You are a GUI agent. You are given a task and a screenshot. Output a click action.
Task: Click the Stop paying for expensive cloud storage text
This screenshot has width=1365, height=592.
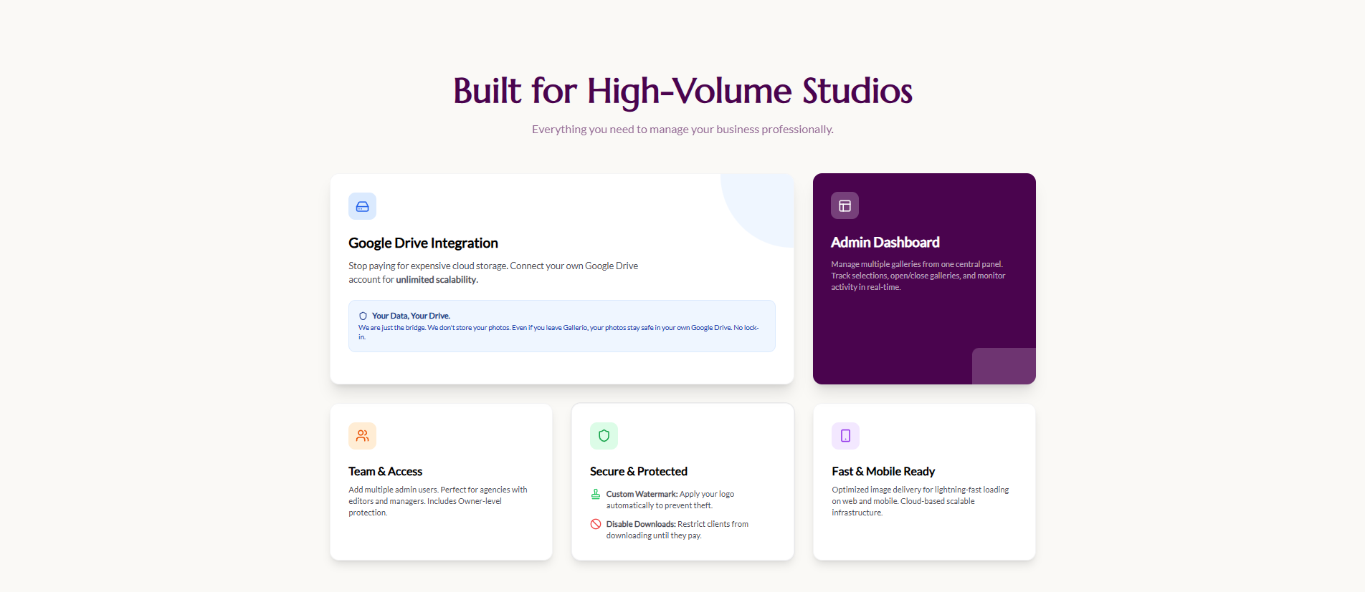click(x=493, y=273)
